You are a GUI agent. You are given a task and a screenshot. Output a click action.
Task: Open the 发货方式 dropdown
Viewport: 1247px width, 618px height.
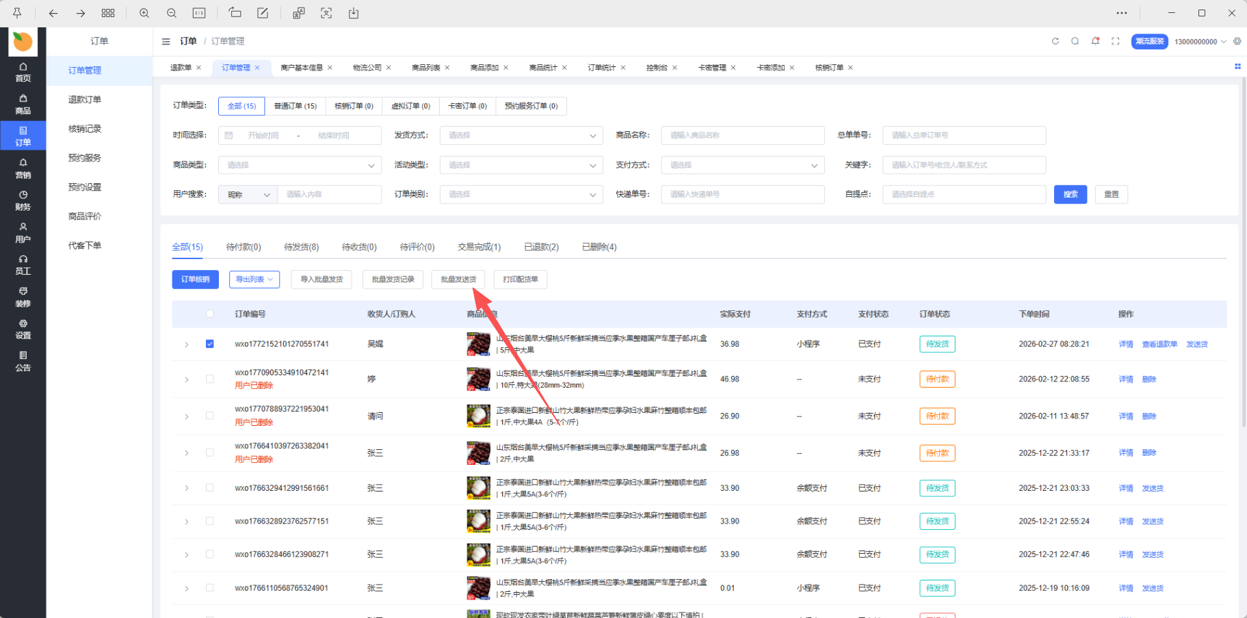[x=521, y=135]
